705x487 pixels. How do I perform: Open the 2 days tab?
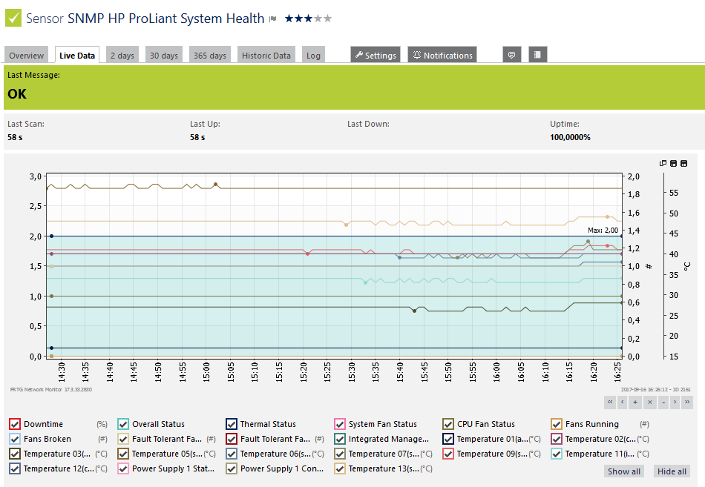[122, 56]
